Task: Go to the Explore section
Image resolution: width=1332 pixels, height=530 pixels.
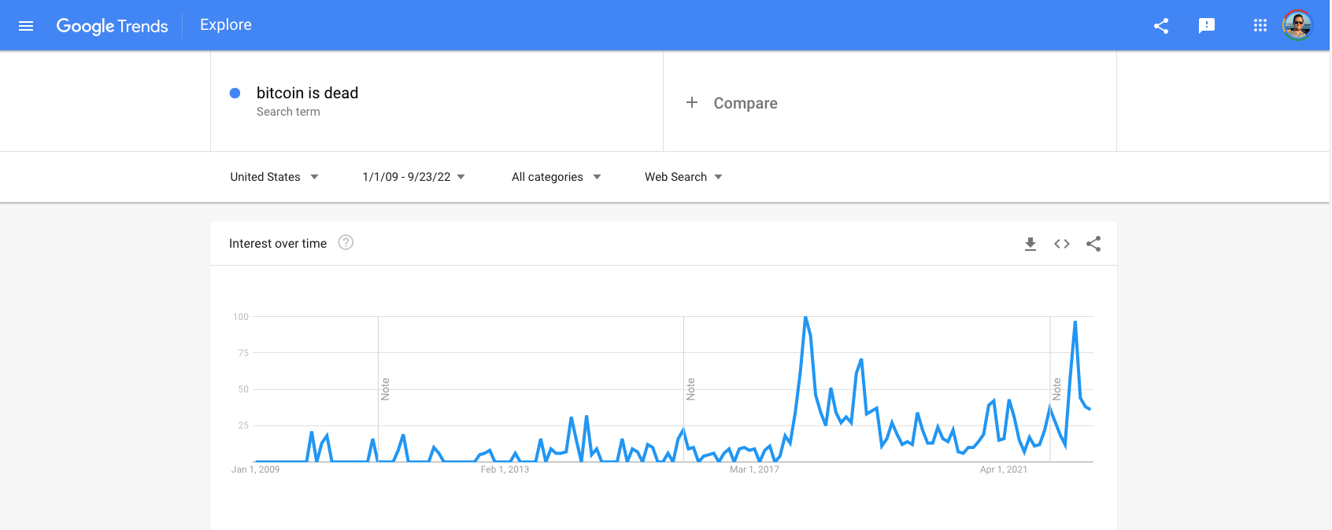Action: [x=226, y=25]
